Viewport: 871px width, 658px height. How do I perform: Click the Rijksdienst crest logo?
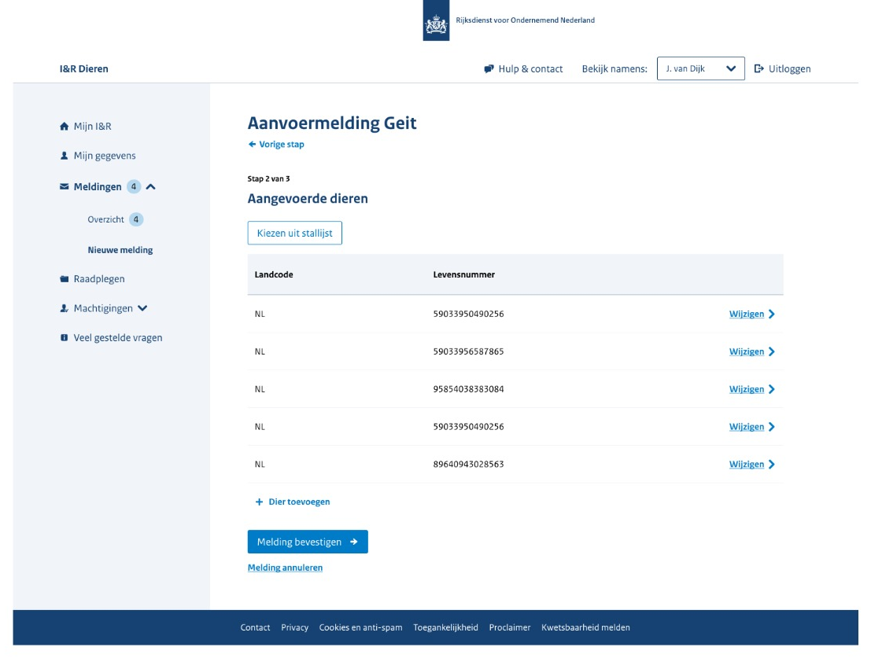coord(436,20)
